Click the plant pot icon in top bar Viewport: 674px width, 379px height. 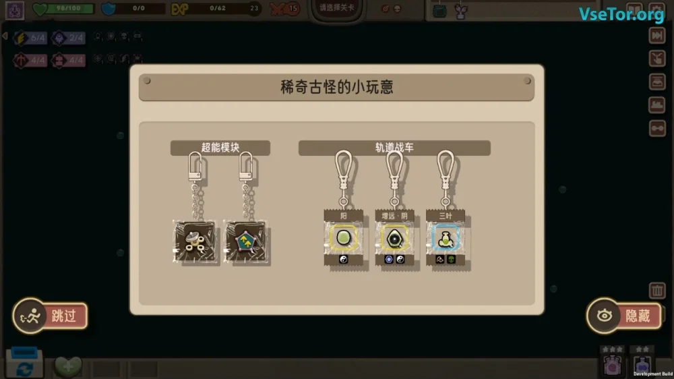(x=460, y=11)
